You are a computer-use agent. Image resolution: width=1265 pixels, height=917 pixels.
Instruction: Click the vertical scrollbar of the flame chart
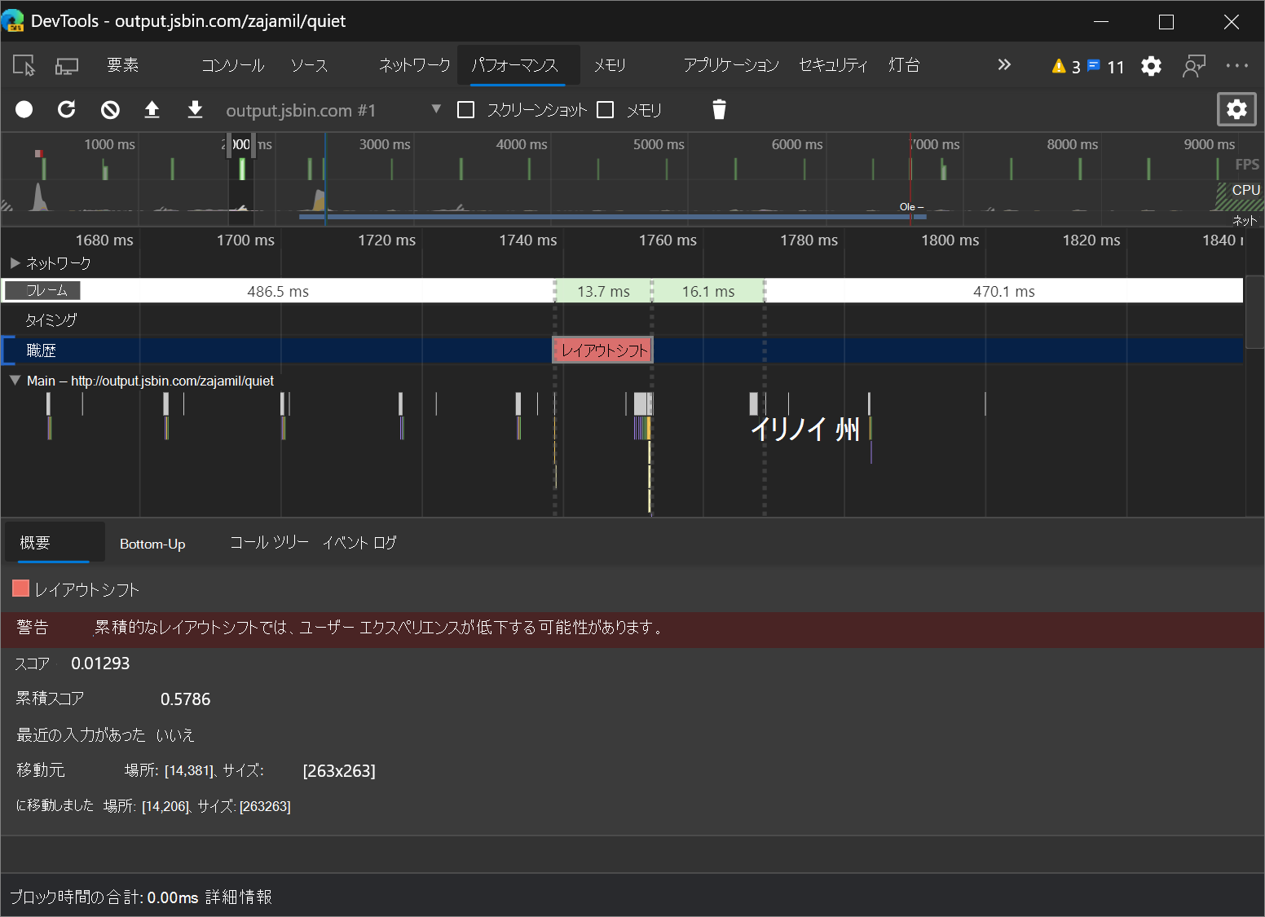tap(1255, 312)
